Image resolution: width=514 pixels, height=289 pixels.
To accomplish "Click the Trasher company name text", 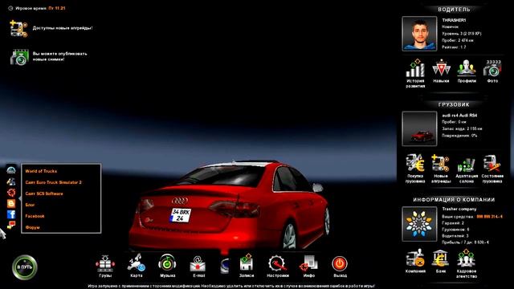I will 459,209.
